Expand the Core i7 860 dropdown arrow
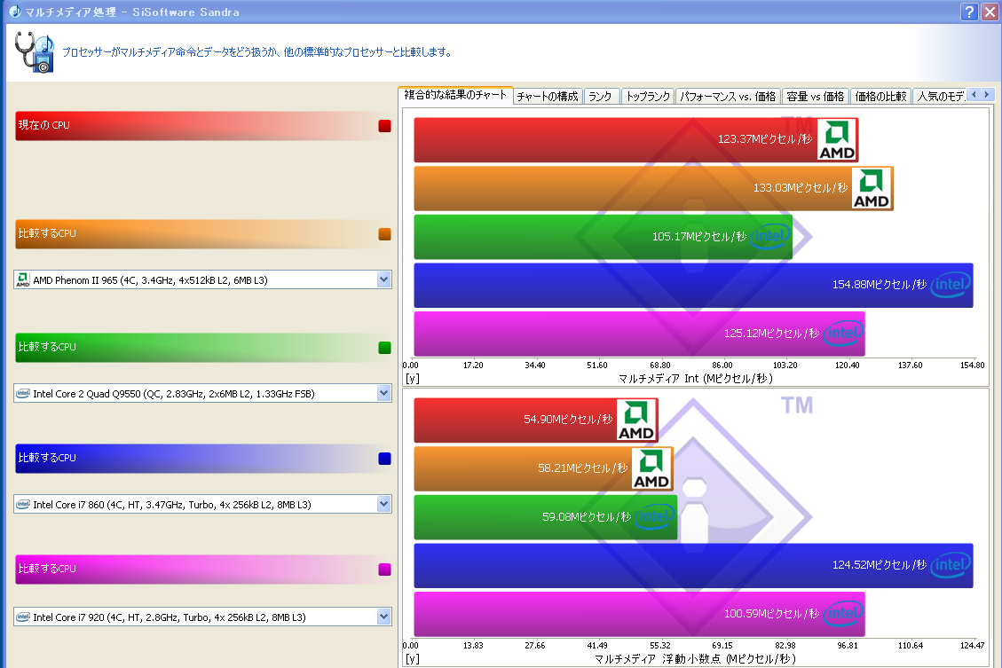 click(x=384, y=505)
